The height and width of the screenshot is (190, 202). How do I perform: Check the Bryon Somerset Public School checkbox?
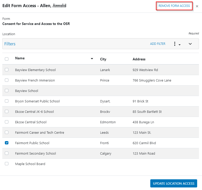(x=7, y=101)
